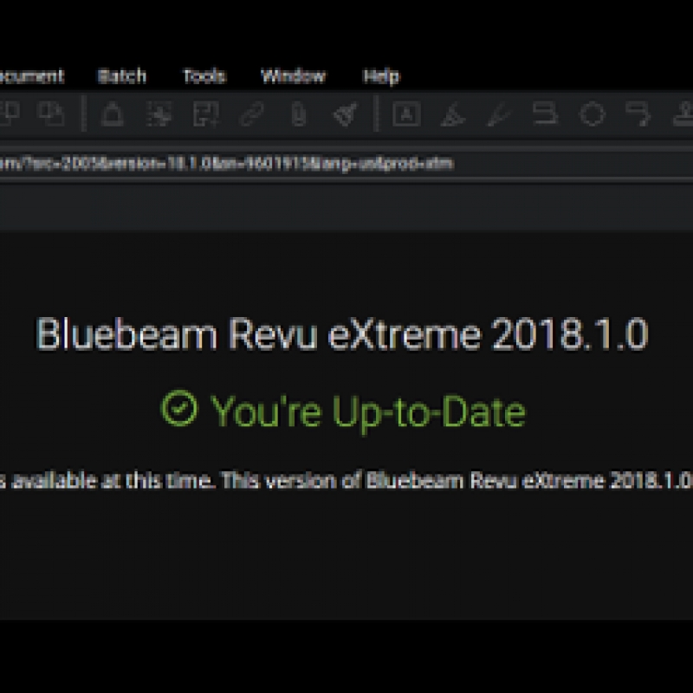Select the Highlight tool icon
This screenshot has width=693, height=693.
click(452, 114)
